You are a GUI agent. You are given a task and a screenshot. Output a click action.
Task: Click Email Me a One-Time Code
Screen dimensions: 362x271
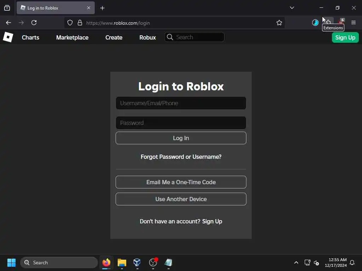point(181,182)
